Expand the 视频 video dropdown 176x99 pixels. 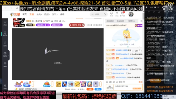point(47,14)
